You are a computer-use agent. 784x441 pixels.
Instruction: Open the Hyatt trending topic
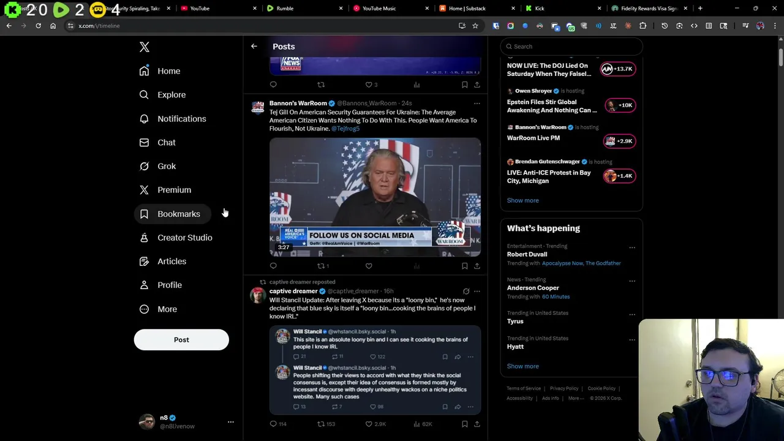[515, 347]
